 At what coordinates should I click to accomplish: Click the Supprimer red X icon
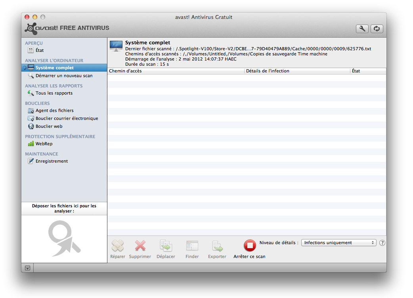[x=140, y=246]
